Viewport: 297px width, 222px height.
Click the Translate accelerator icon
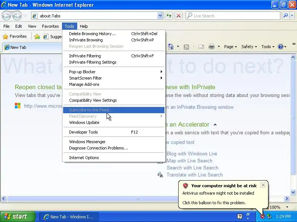(160, 175)
